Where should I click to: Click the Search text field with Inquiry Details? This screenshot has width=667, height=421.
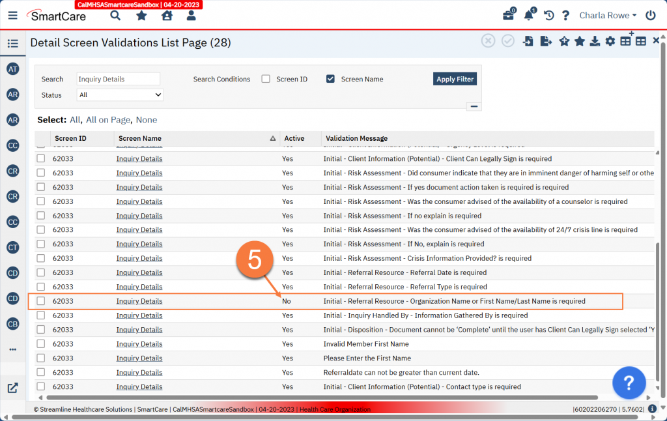(118, 79)
